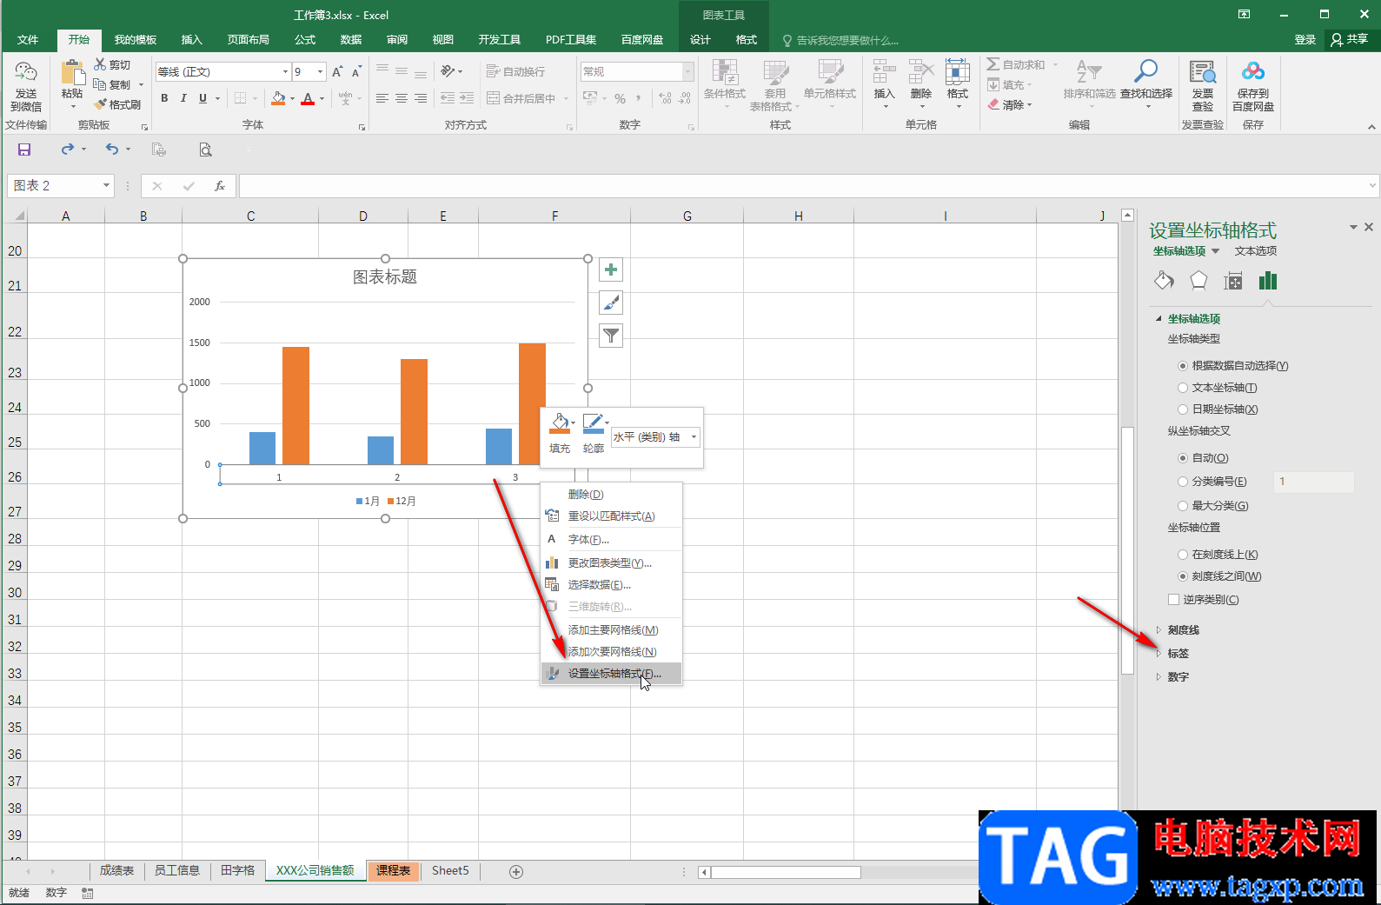Click 文本选项 link in format pane

point(1256,251)
